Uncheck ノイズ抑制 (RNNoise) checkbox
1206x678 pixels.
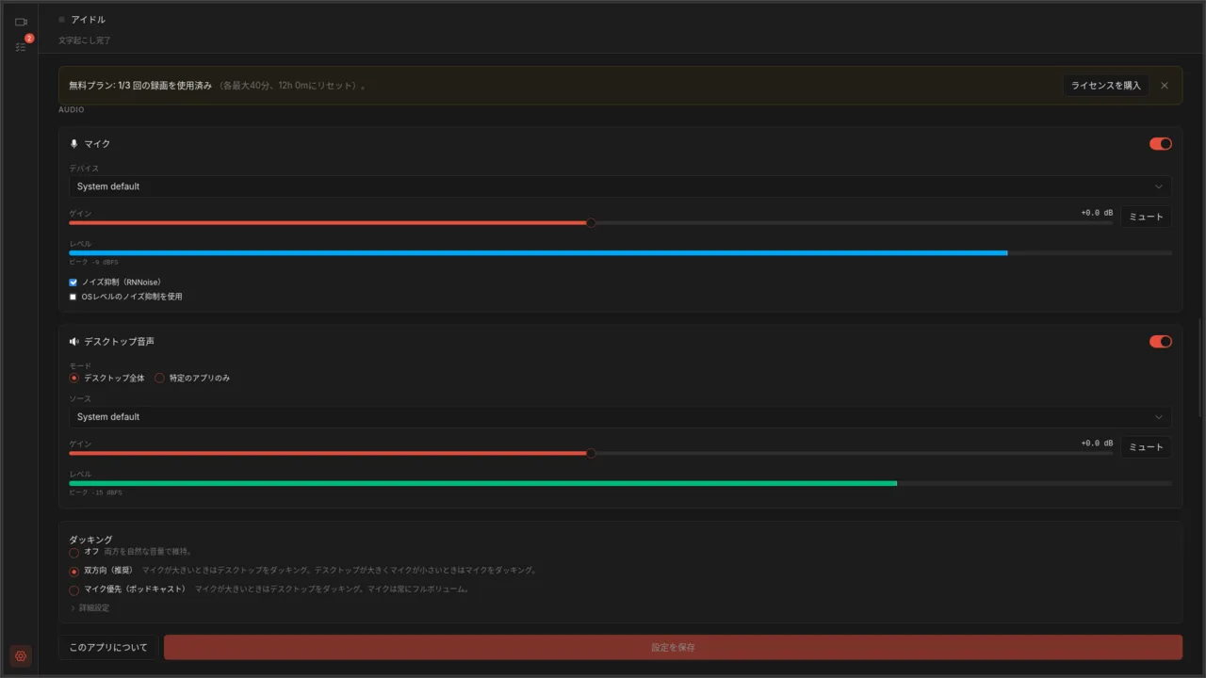73,282
